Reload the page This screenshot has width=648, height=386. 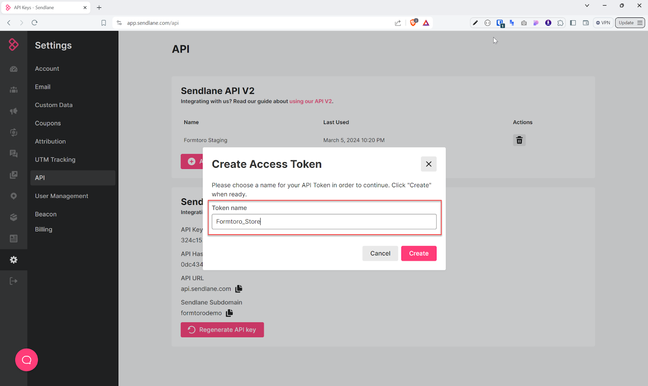click(x=34, y=23)
